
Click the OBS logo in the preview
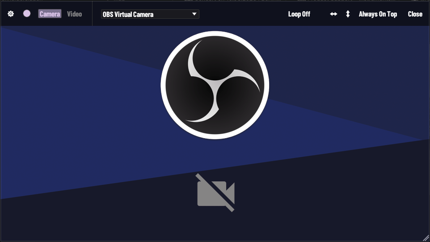click(215, 85)
